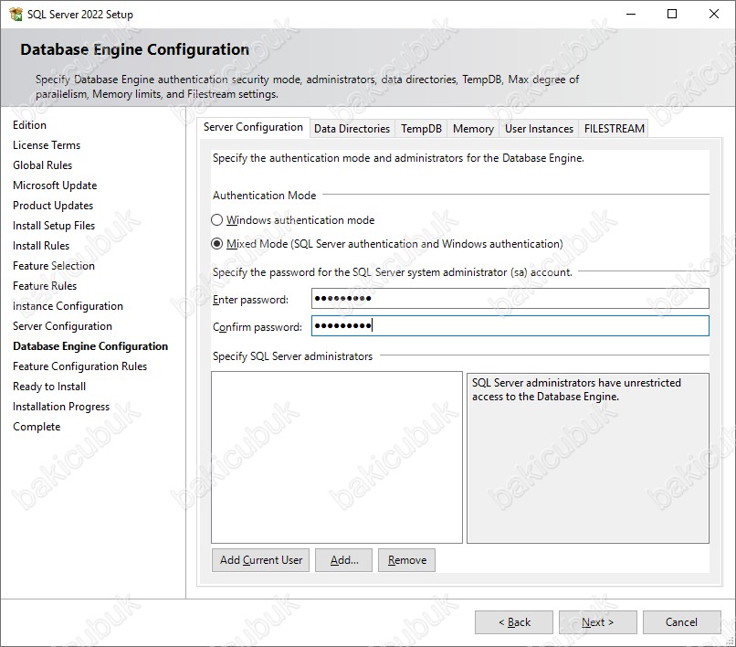This screenshot has height=647, width=736.
Task: Click the Add... button
Action: [343, 560]
